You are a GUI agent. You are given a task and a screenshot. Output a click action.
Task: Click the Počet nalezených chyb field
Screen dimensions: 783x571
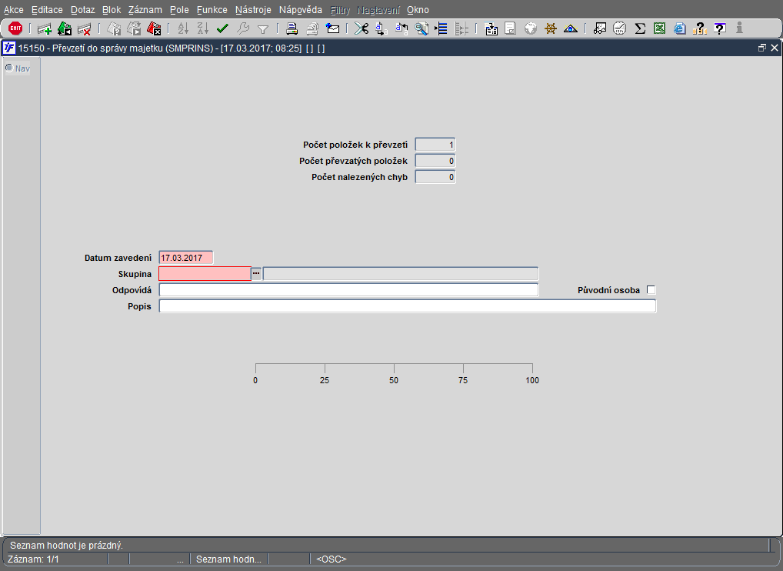[435, 177]
